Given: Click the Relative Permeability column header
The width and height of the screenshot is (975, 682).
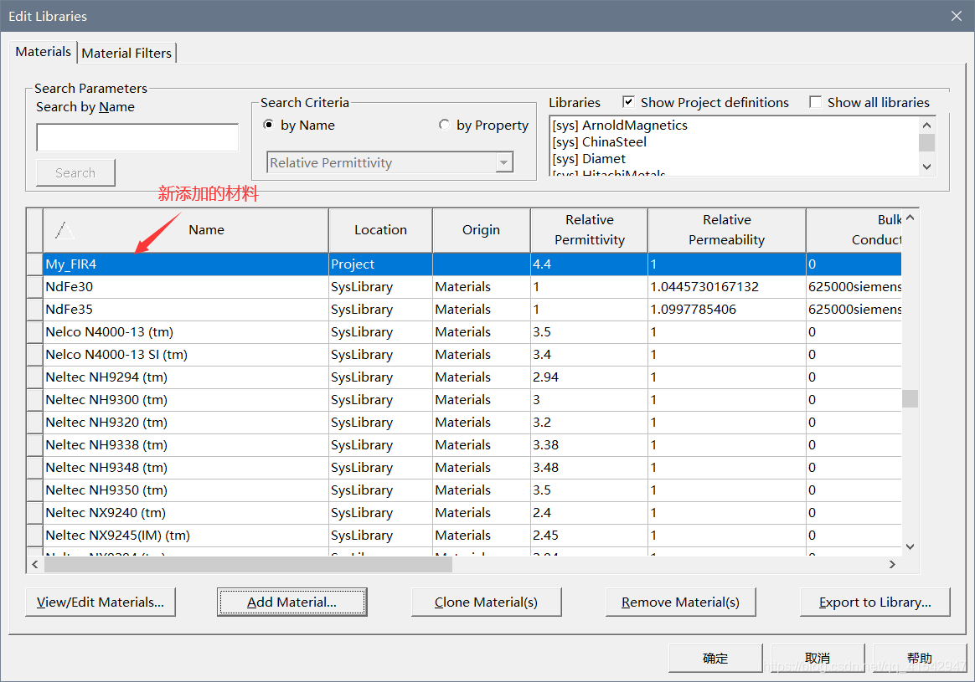Looking at the screenshot, I should click(x=727, y=230).
